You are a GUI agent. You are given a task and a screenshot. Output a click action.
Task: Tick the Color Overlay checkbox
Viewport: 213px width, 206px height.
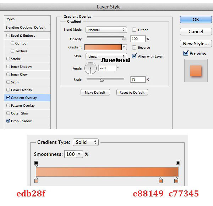click(x=8, y=90)
